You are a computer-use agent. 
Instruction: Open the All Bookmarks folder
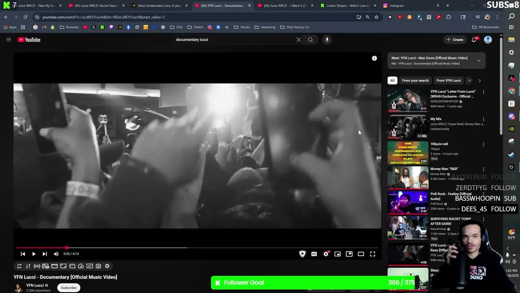tap(486, 27)
